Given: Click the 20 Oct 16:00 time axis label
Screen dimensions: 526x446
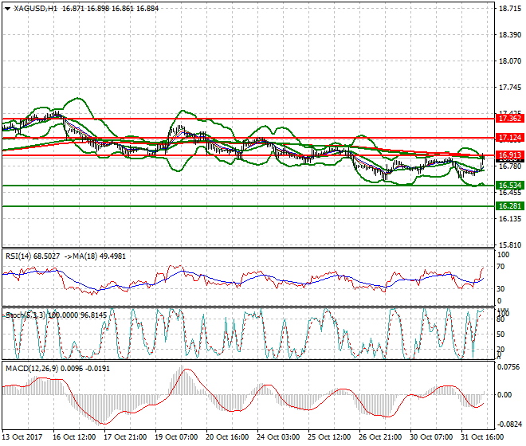Looking at the screenshot, I should click(227, 437).
